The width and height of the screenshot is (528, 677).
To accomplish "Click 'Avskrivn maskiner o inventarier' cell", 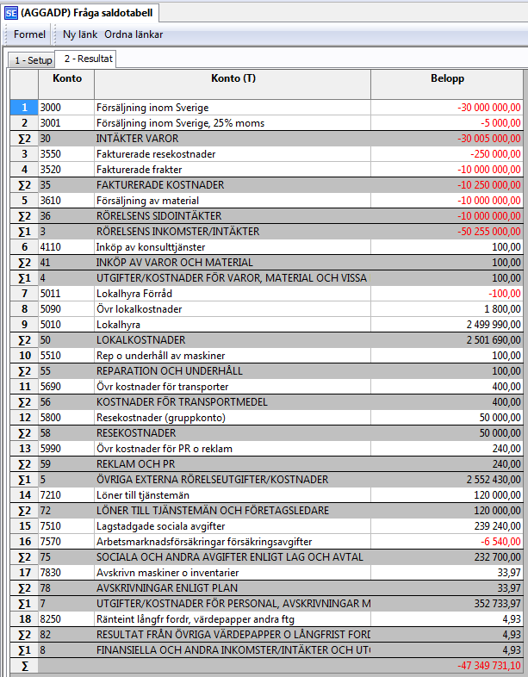I will [233, 573].
